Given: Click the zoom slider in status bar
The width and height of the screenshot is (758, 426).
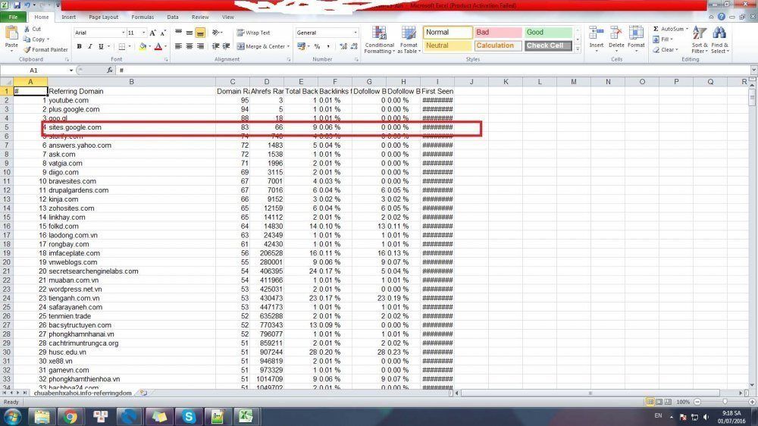Looking at the screenshot, I should (725, 402).
